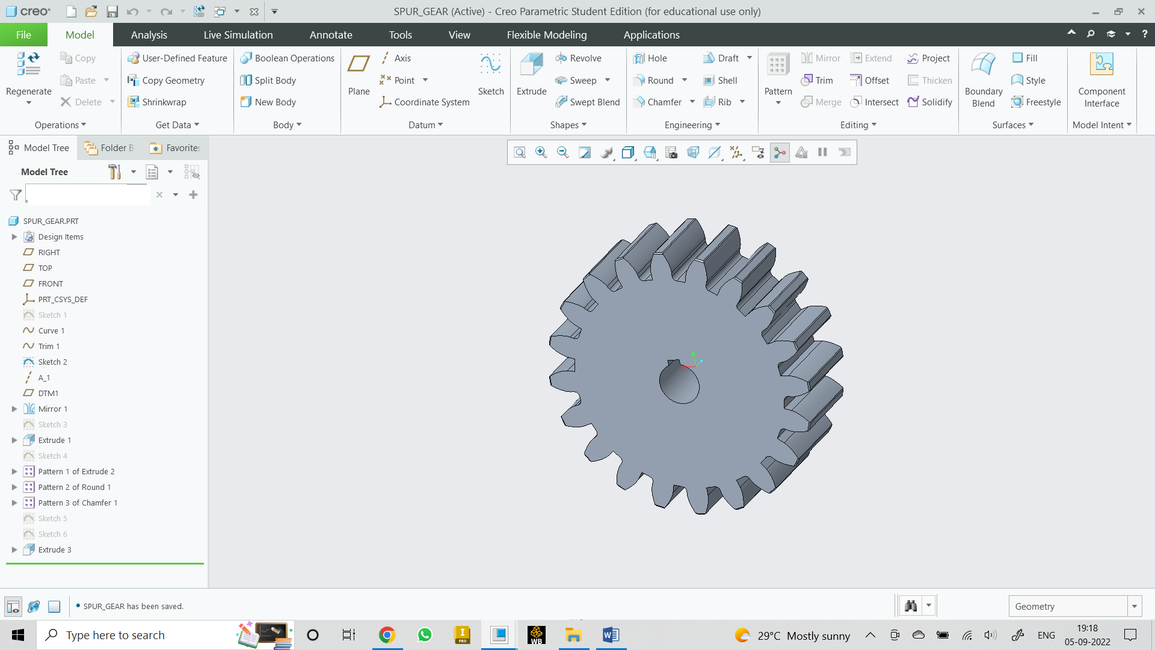Switch to Flexible Modeling tab
Screen dimensions: 1155x650
click(547, 35)
